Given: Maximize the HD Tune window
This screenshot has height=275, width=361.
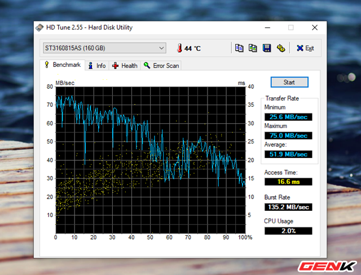Looking at the screenshot, I should point(290,28).
